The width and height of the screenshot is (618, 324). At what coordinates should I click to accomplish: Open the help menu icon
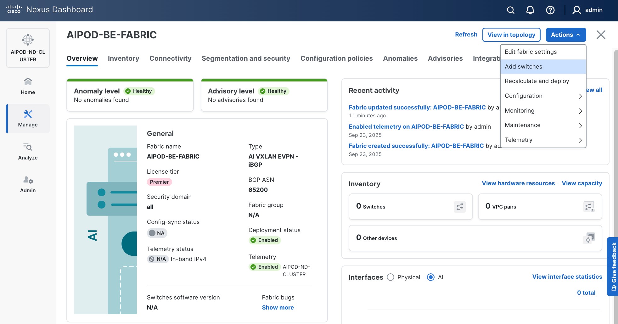(550, 10)
